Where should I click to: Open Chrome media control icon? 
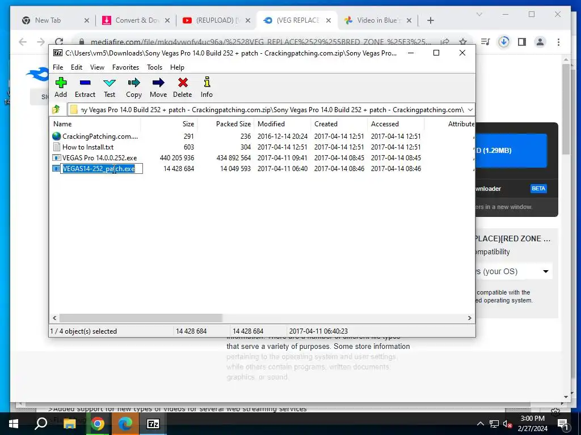click(485, 42)
